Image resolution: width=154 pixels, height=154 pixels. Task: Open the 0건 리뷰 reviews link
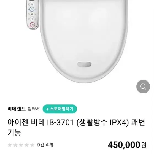45,145
